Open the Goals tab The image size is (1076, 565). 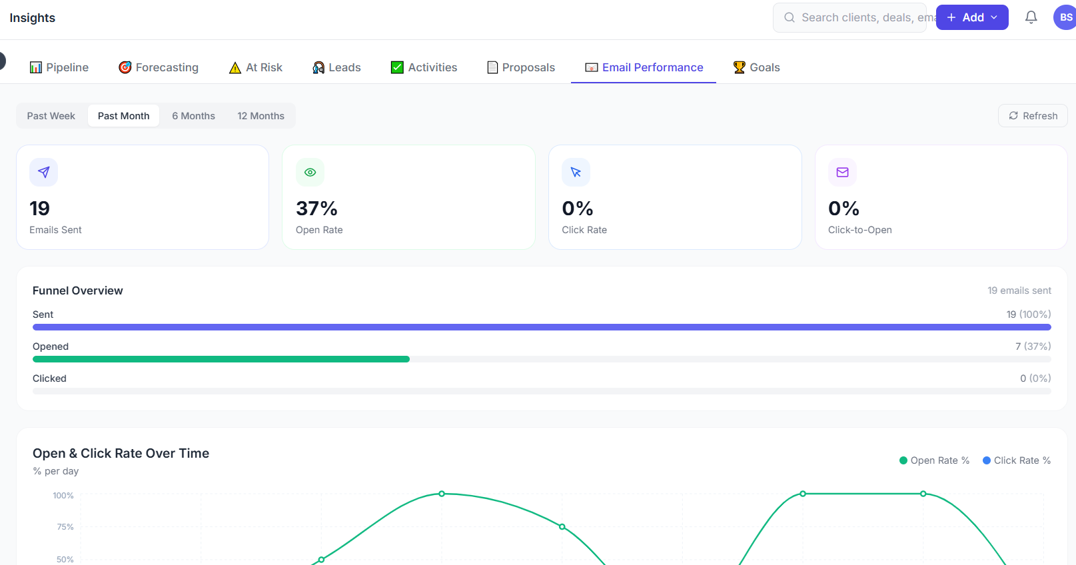(756, 67)
